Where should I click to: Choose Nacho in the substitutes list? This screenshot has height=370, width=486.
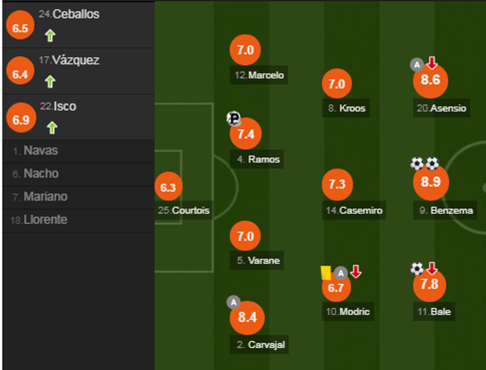[x=42, y=174]
